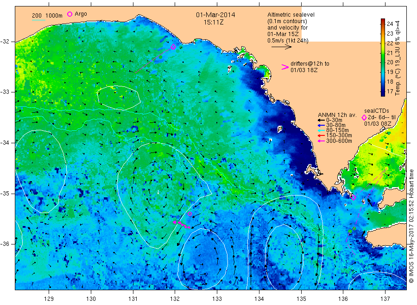Screen dimensions: 417x305
Task: Click the blue 30-80m ANMN arrow
Action: coord(321,125)
